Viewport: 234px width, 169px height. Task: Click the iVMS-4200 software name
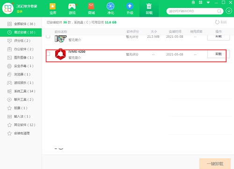pos(77,52)
